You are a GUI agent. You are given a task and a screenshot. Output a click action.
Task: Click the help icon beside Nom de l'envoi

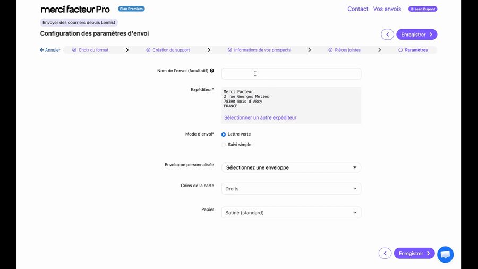pyautogui.click(x=212, y=71)
